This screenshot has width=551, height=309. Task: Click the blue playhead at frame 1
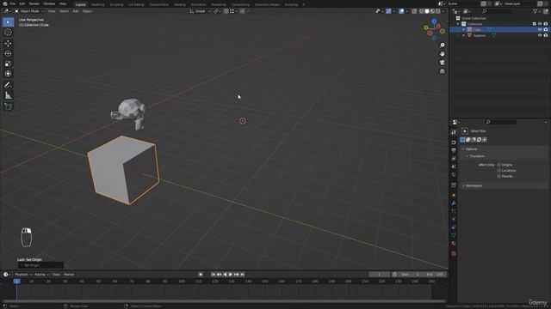[16, 281]
